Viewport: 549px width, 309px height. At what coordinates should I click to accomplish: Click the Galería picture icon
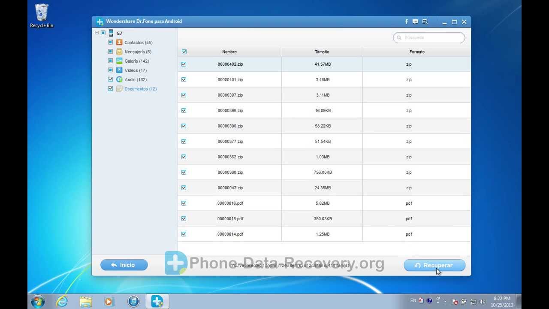[x=119, y=61]
